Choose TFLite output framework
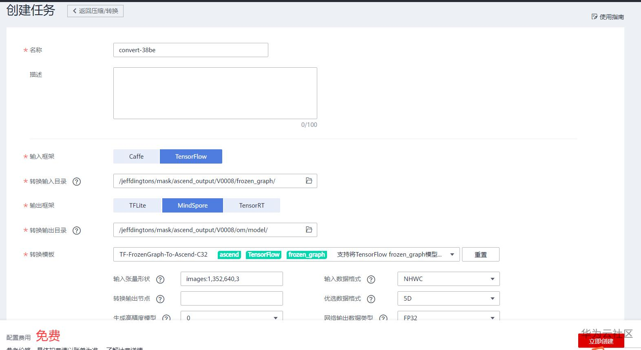641x350 pixels. (137, 206)
